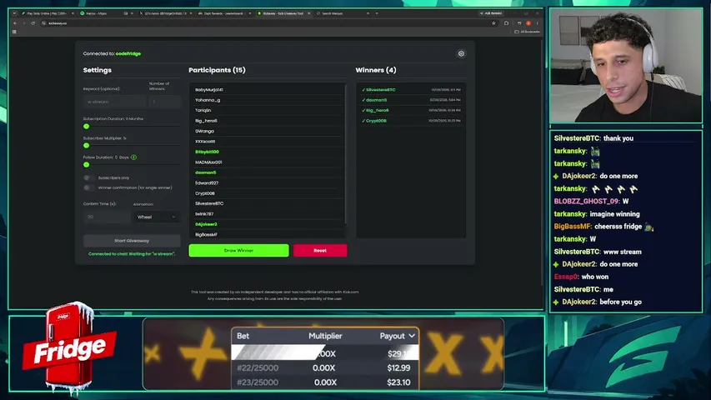Image resolution: width=711 pixels, height=400 pixels.
Task: Open the apps grid icon in bookmarks bar
Action: 14,32
